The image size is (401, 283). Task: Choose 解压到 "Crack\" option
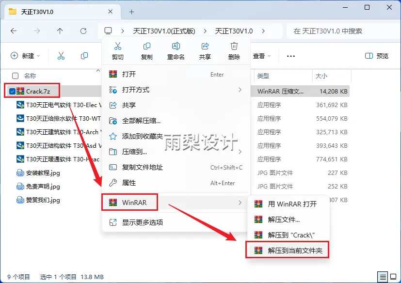click(288, 235)
